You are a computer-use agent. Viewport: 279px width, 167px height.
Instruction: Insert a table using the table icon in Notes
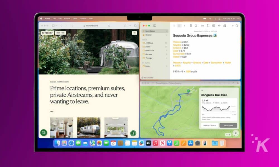[x=214, y=25]
